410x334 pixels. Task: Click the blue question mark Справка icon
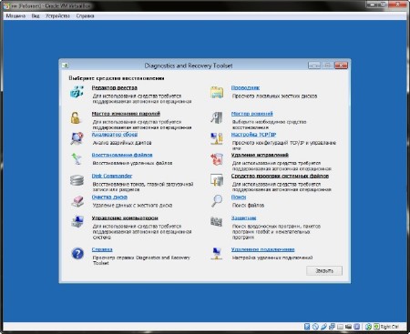tap(77, 253)
